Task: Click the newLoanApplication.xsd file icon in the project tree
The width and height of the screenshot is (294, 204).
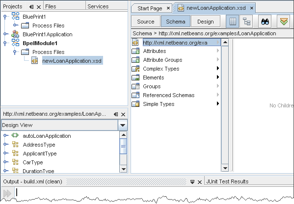Action: [x=35, y=61]
